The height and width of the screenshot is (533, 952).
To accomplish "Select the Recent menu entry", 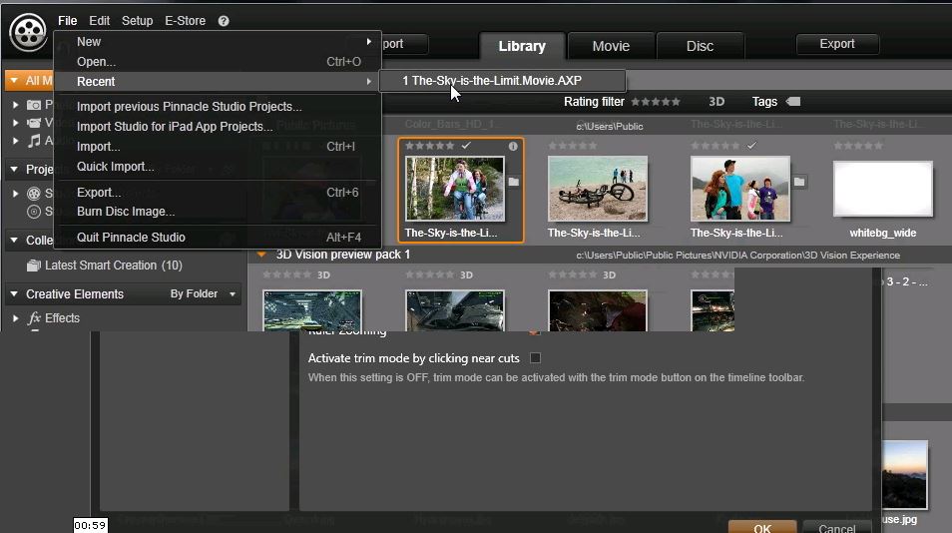I will point(218,81).
